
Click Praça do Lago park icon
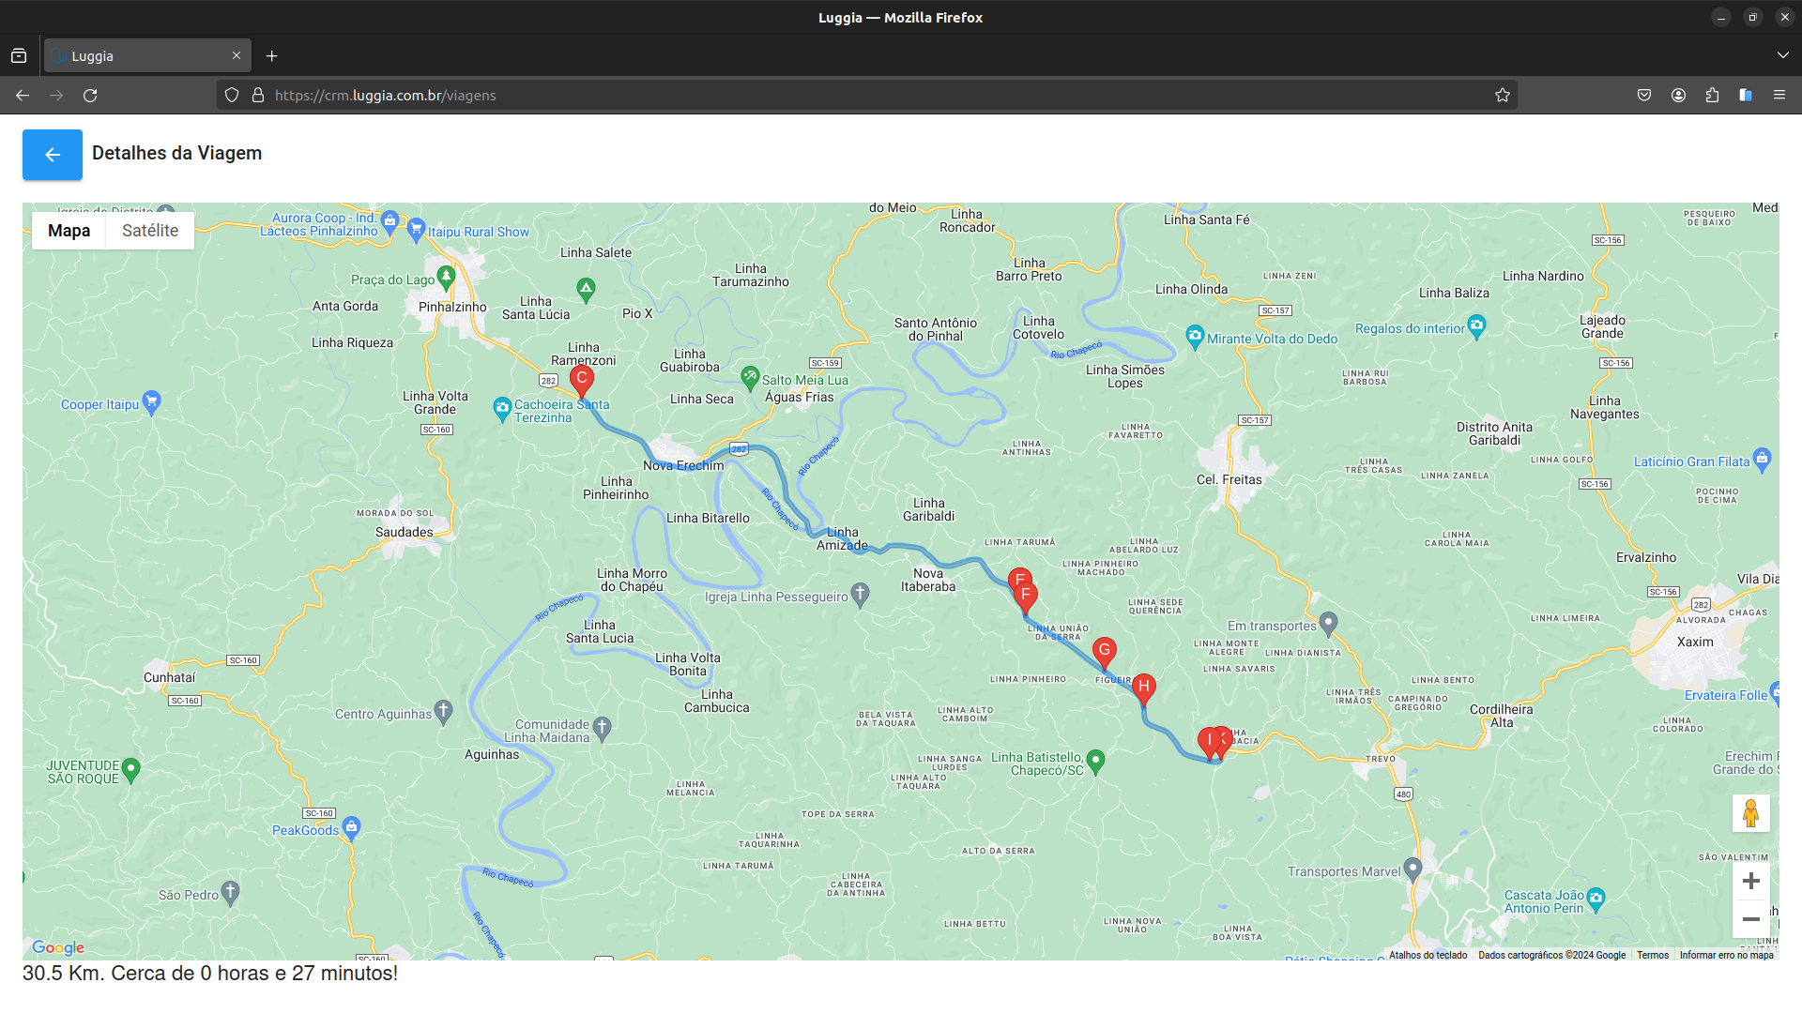pos(446,277)
